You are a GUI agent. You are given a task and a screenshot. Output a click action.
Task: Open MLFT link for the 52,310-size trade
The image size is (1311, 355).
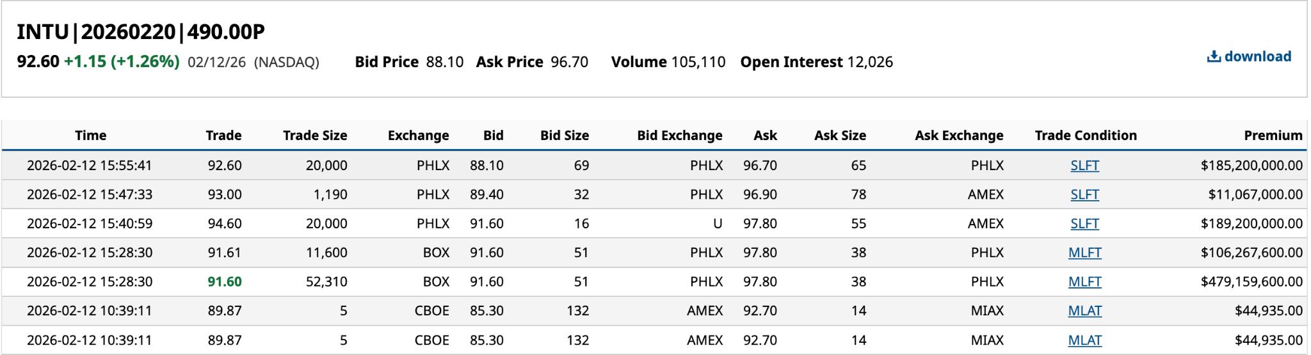(1084, 281)
